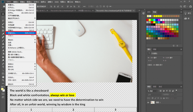Select the Brush tool
Screen dimensions: 193x112
(3, 40)
